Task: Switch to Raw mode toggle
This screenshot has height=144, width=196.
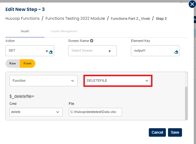Action: point(12,63)
